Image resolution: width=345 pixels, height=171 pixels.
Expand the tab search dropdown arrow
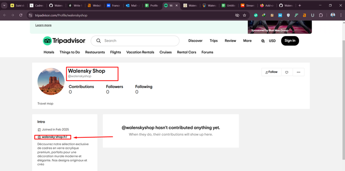(x=4, y=6)
